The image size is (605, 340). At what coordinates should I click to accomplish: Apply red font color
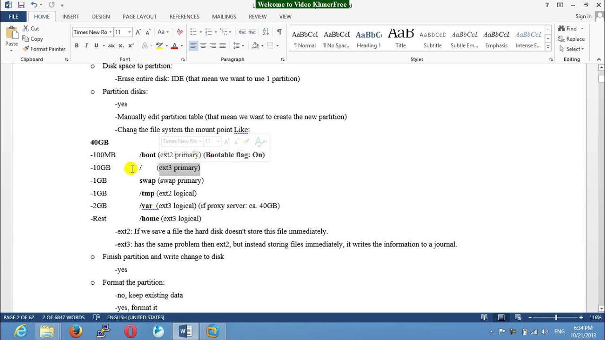(x=174, y=46)
